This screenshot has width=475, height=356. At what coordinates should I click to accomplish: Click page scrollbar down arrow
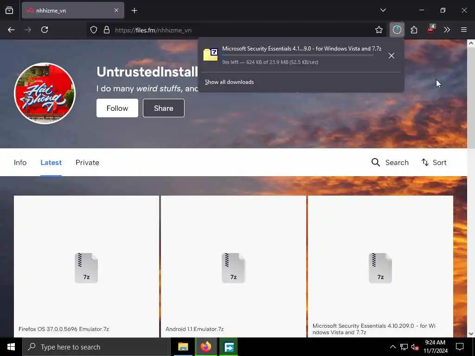[471, 334]
